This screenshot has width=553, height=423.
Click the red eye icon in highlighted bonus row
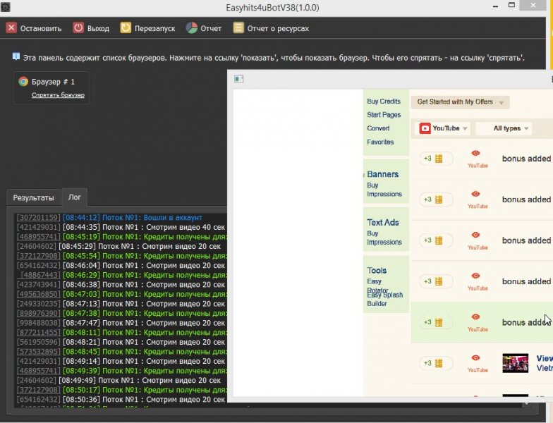pos(475,317)
